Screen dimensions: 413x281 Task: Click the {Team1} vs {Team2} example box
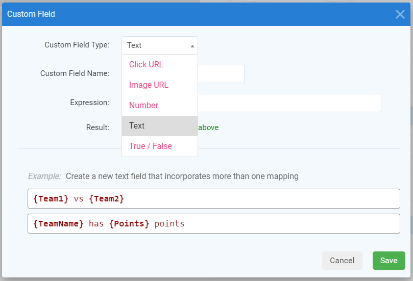point(213,199)
